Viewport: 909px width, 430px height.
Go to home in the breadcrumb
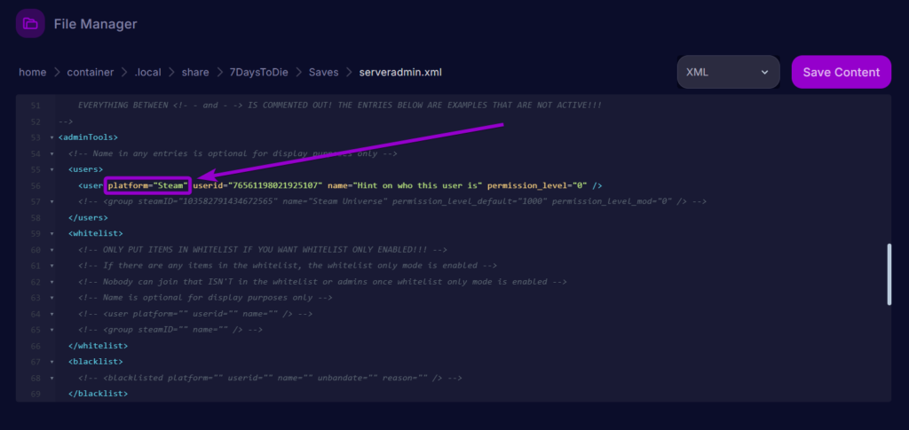point(32,72)
